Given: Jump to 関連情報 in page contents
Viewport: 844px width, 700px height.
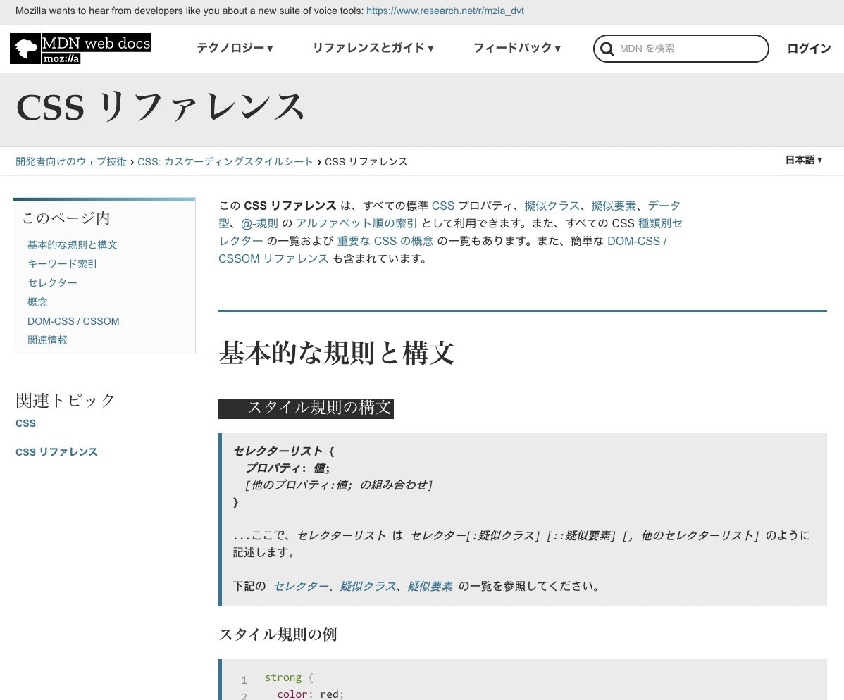Looking at the screenshot, I should [x=47, y=340].
